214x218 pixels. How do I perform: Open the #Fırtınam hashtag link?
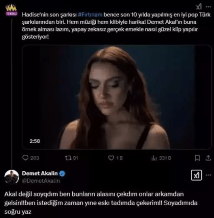pyautogui.click(x=90, y=15)
